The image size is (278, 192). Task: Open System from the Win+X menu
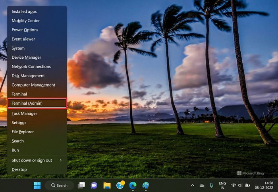37,48
